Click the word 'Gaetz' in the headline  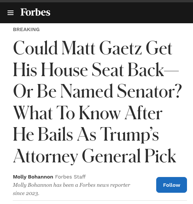pos(121,48)
